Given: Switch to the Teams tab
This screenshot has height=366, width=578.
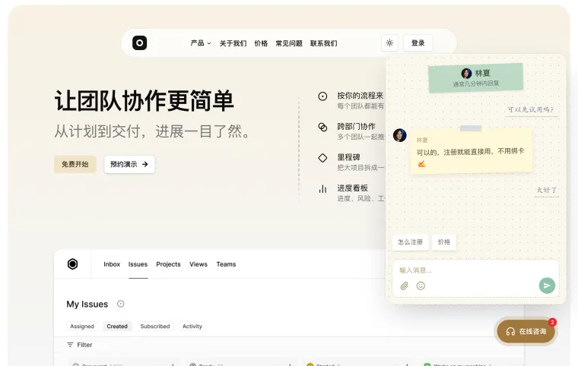Looking at the screenshot, I should click(226, 264).
